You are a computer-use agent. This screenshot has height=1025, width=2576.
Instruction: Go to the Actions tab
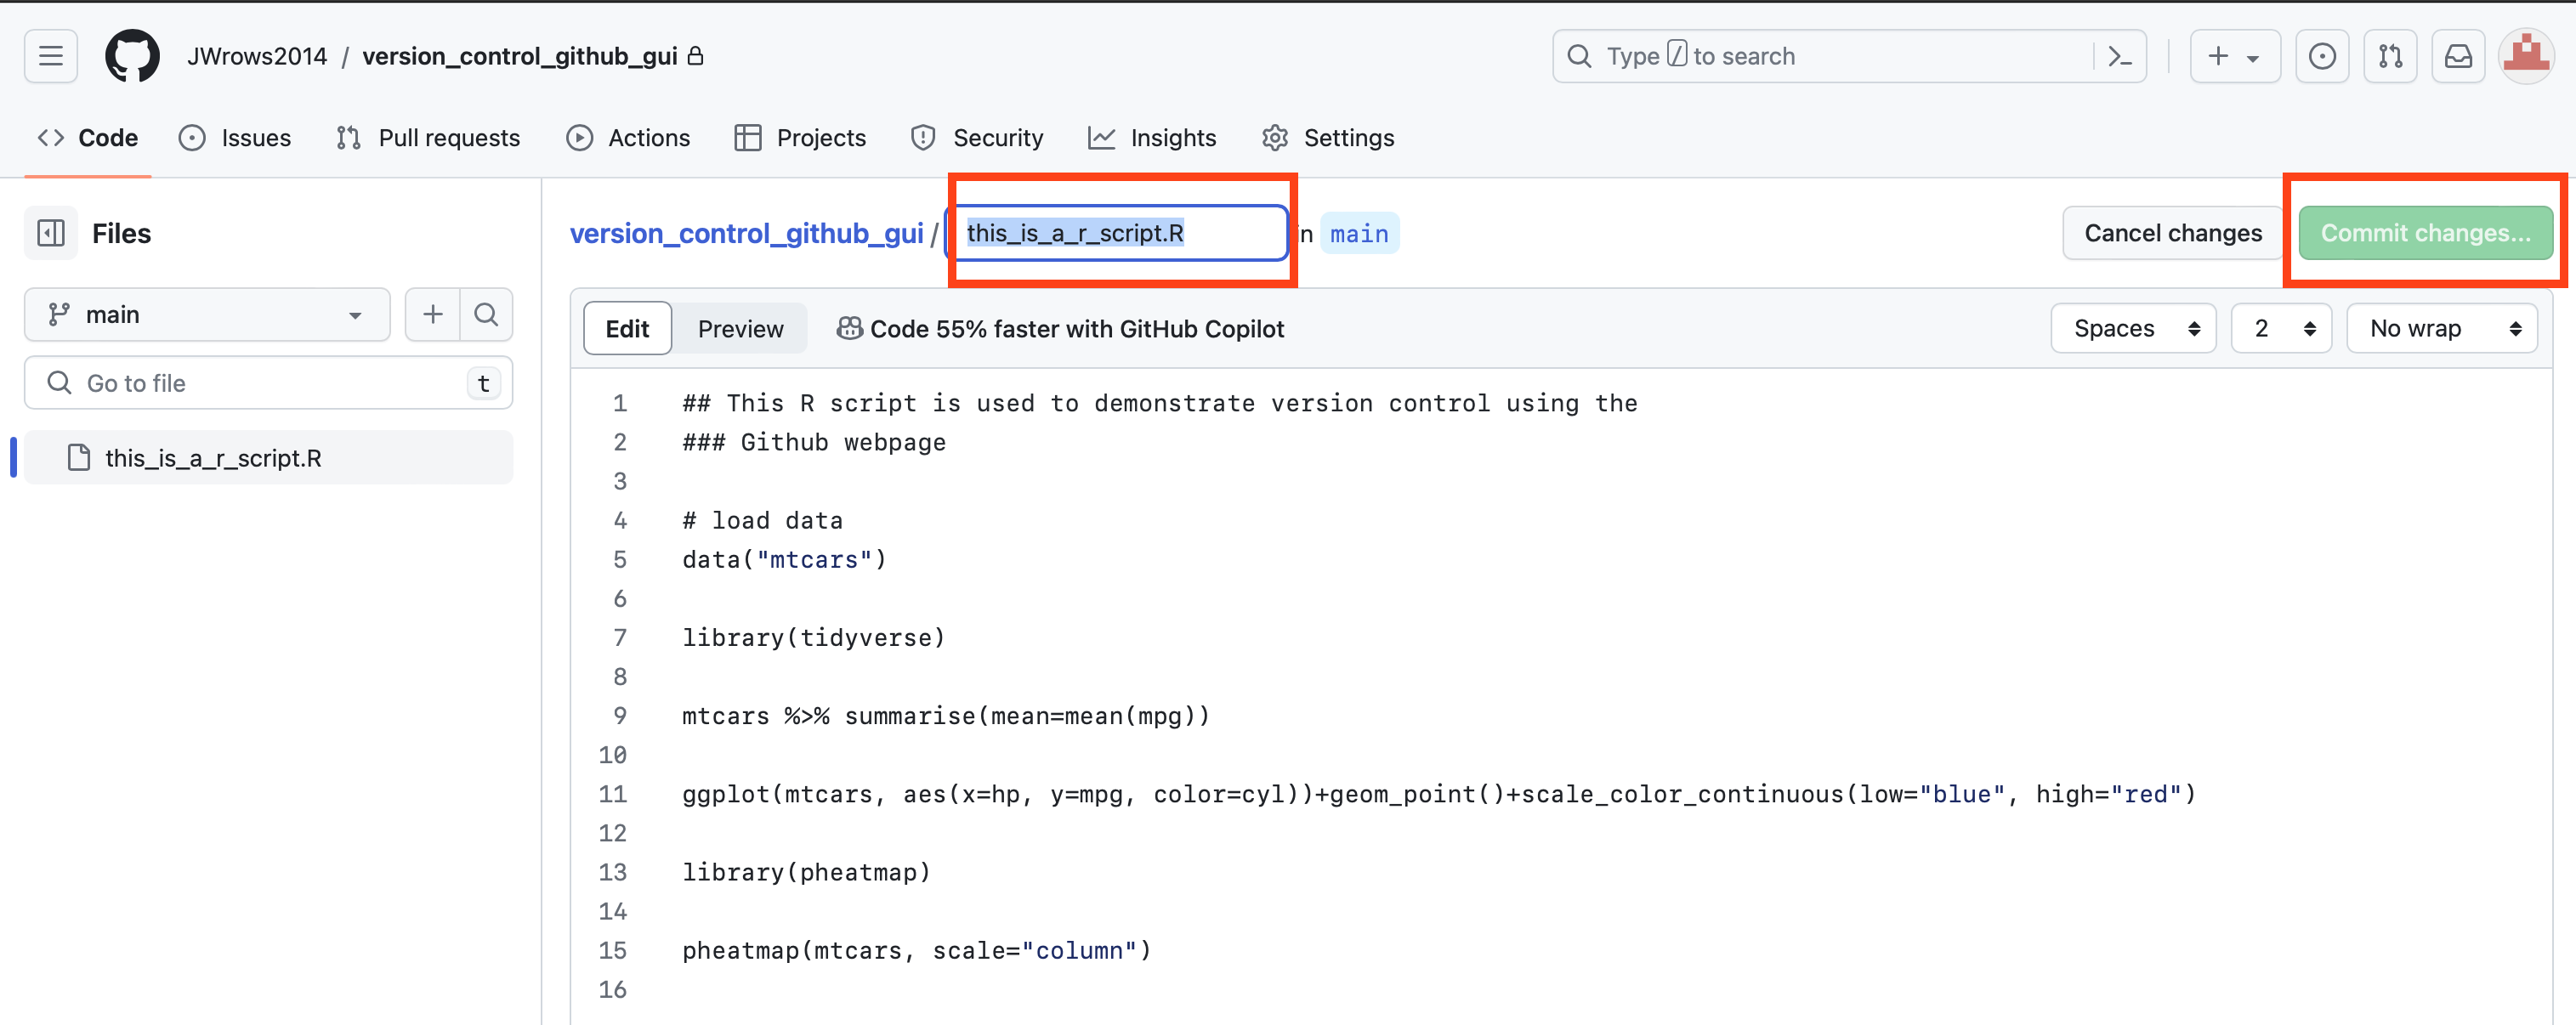pyautogui.click(x=628, y=137)
